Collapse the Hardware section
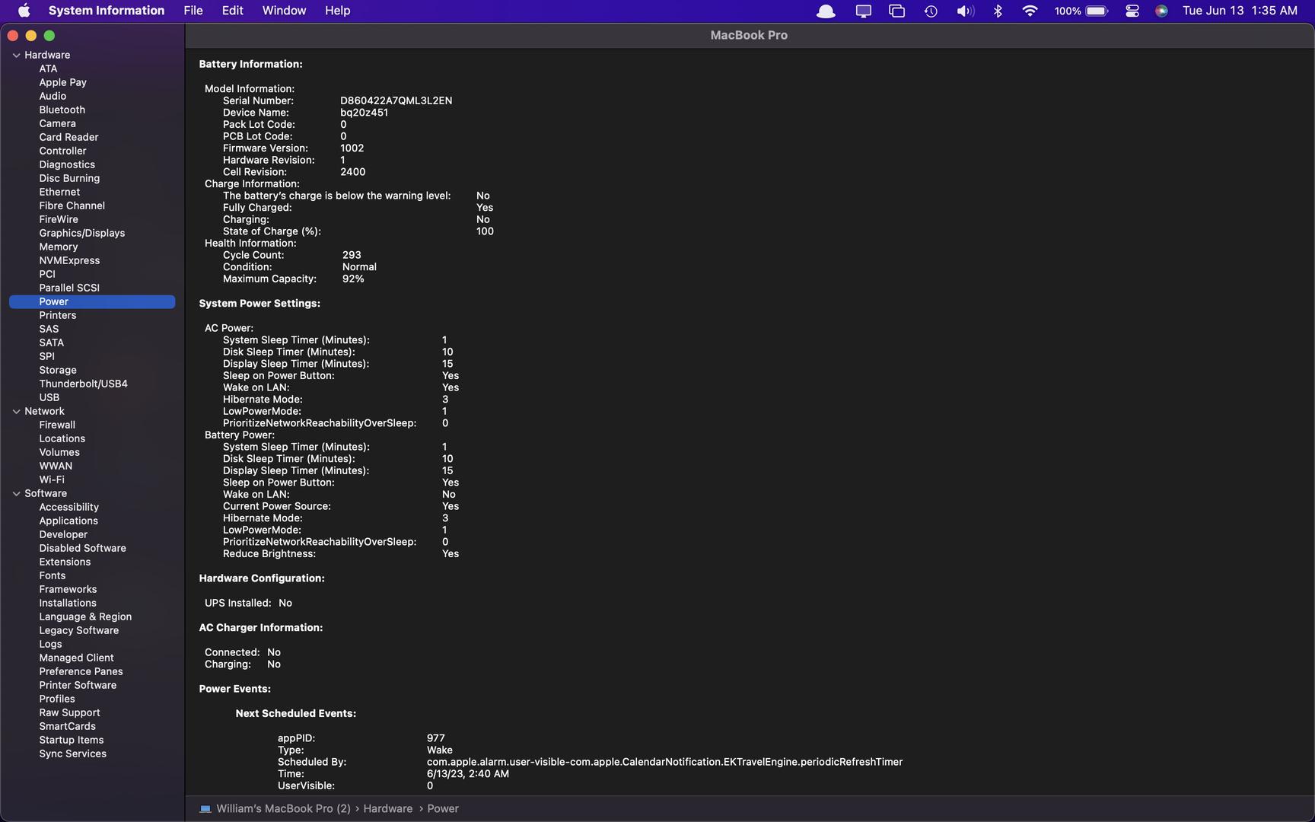 [16, 55]
